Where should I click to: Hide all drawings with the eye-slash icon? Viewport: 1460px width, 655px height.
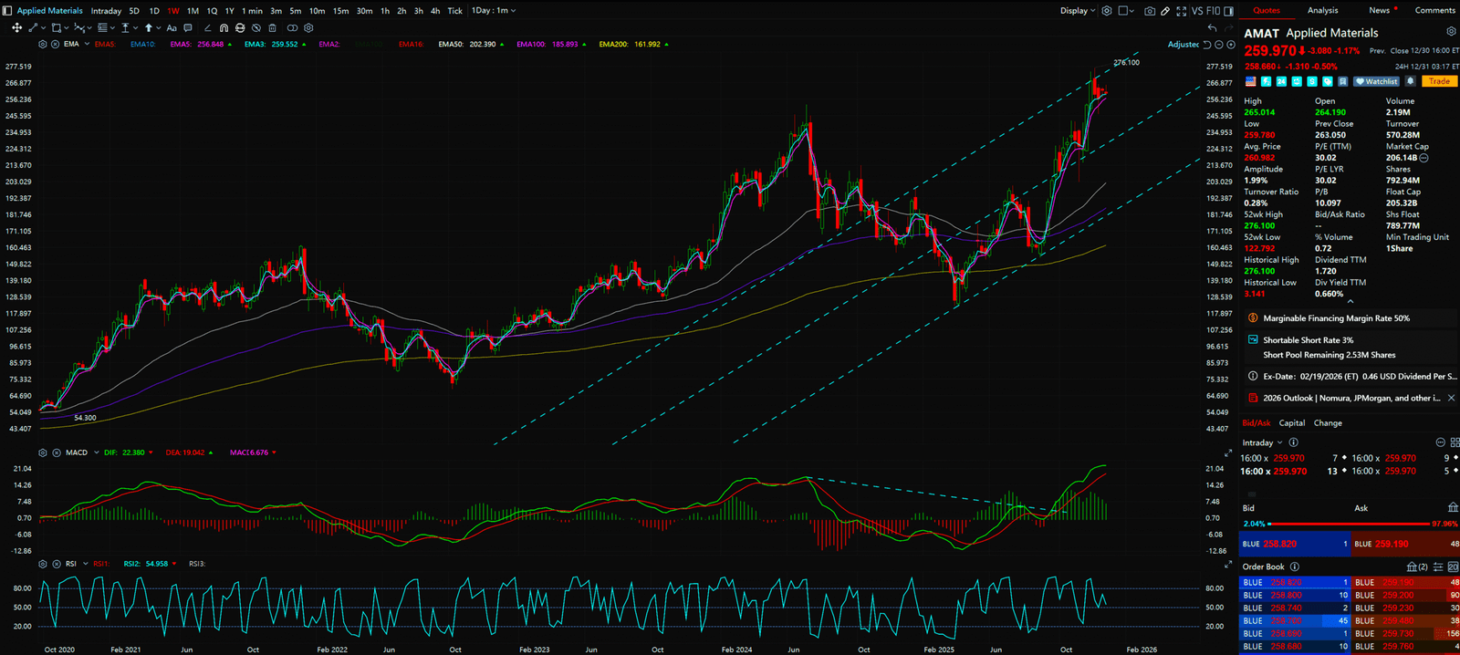tap(256, 28)
